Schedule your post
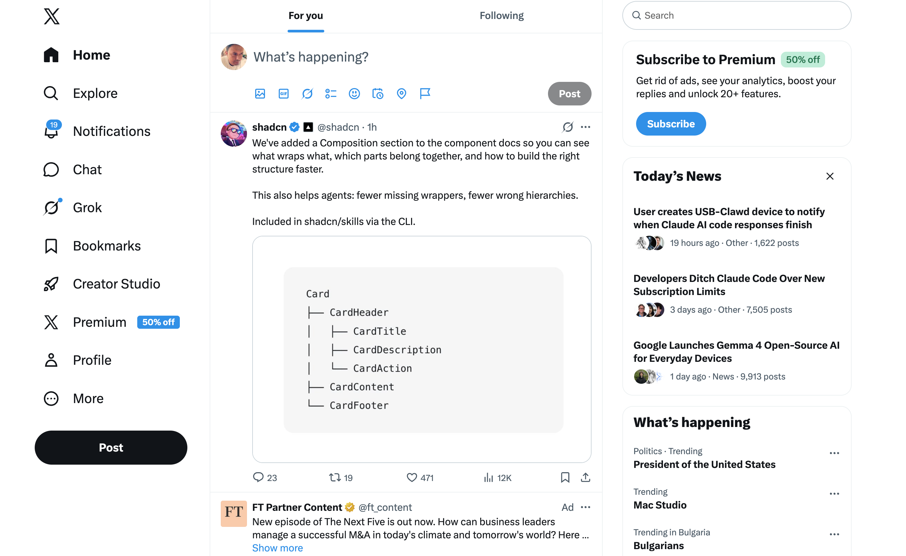Image resolution: width=906 pixels, height=556 pixels. [x=378, y=94]
